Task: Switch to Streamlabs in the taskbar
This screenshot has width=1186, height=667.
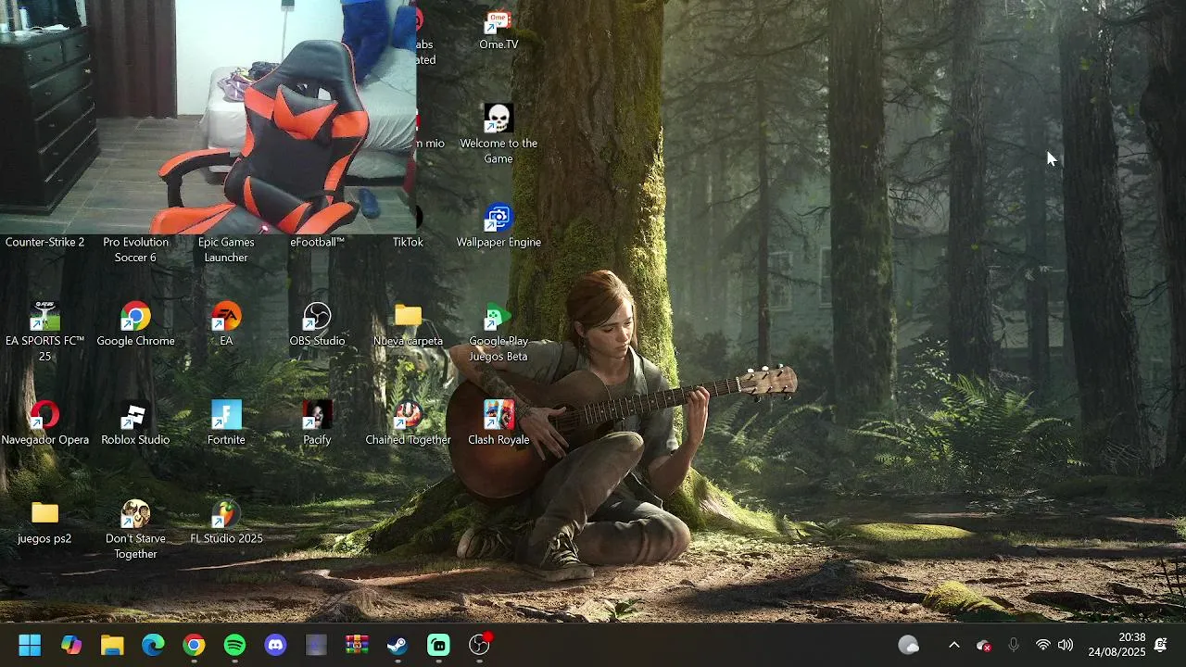Action: click(x=438, y=645)
